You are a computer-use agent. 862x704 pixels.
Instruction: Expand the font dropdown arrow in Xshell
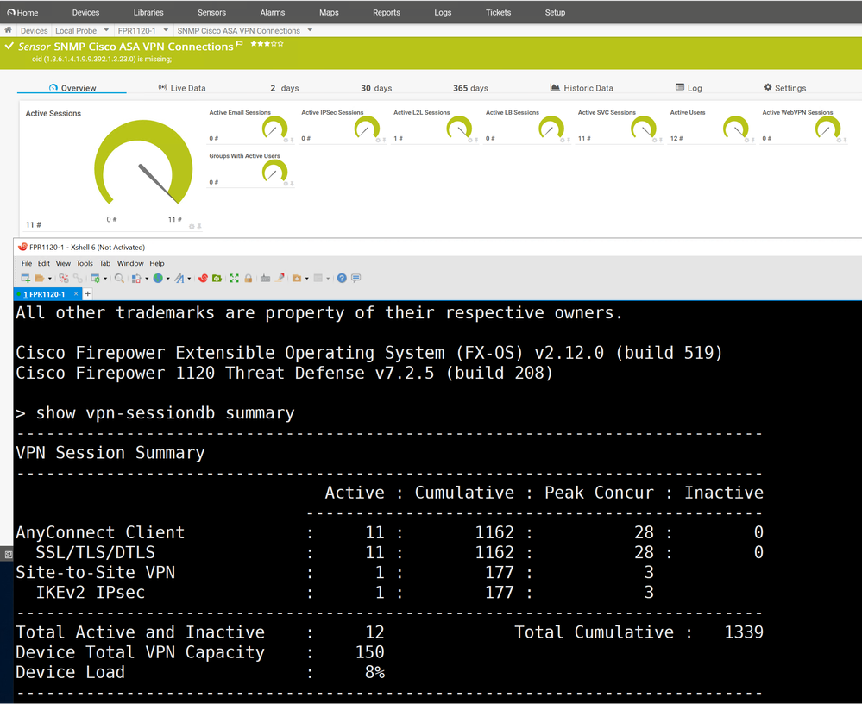(189, 278)
